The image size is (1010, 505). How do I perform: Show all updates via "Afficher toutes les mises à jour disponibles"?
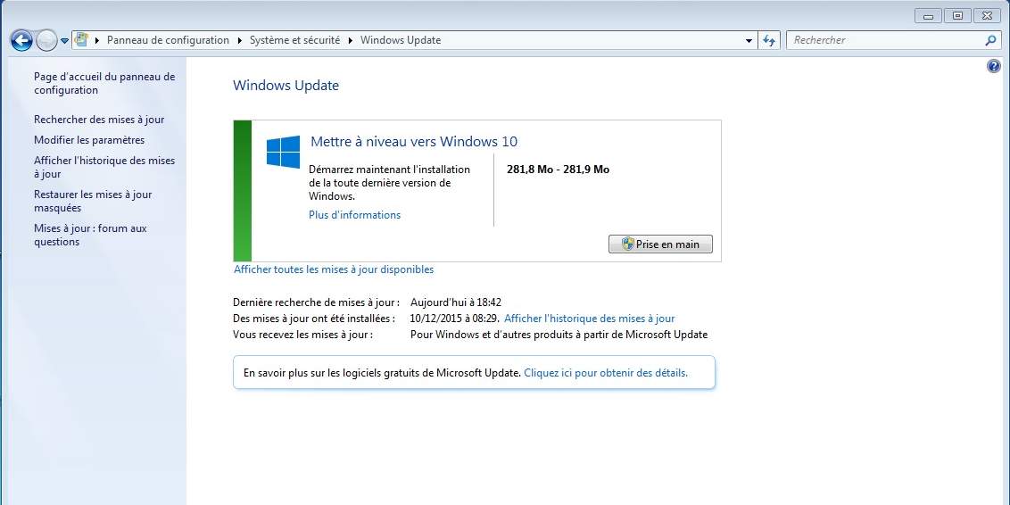pos(334,269)
